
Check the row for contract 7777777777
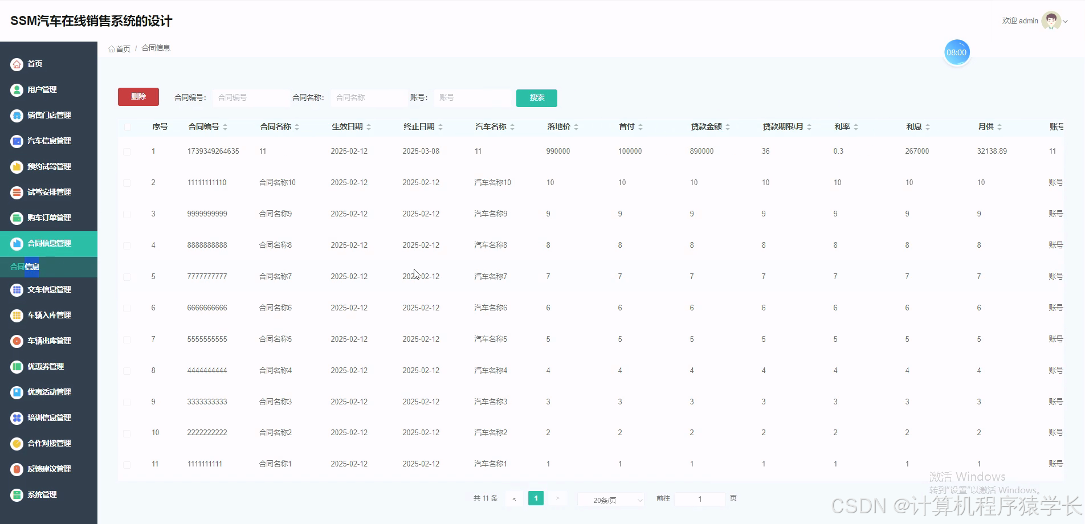[127, 277]
